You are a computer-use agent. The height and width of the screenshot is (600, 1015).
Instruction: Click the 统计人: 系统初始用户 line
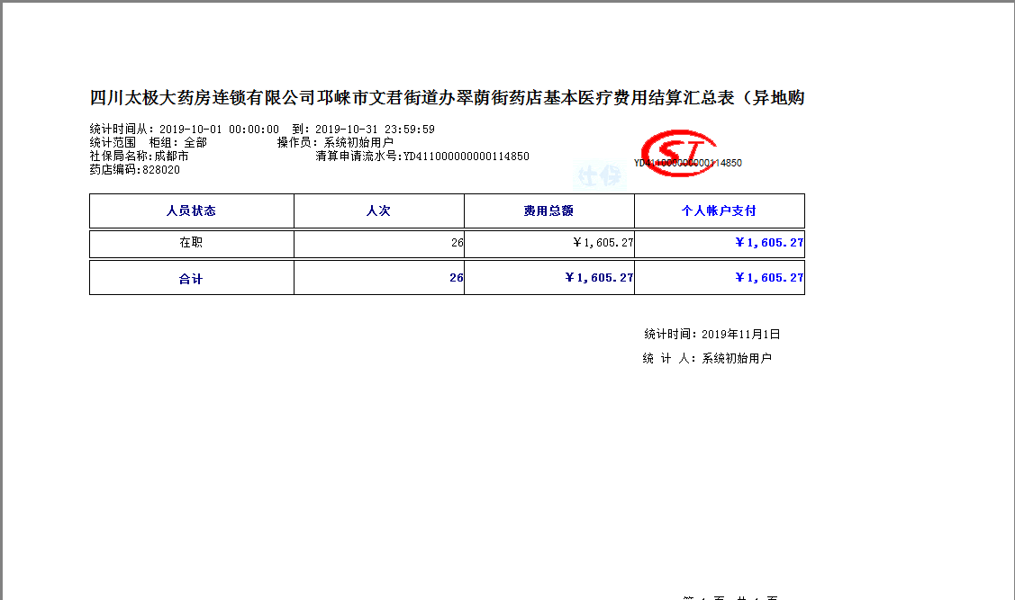click(x=708, y=358)
